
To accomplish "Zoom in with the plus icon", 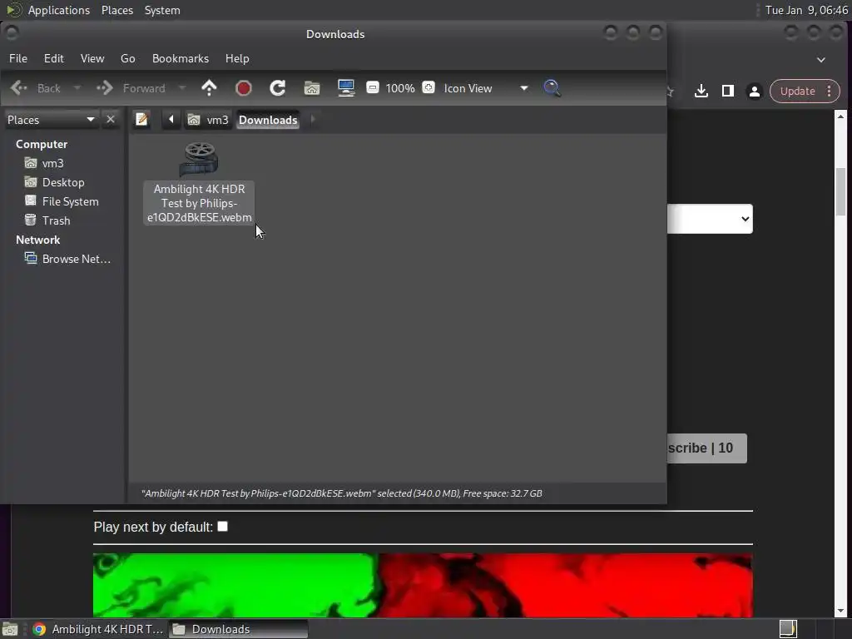I will [x=428, y=87].
